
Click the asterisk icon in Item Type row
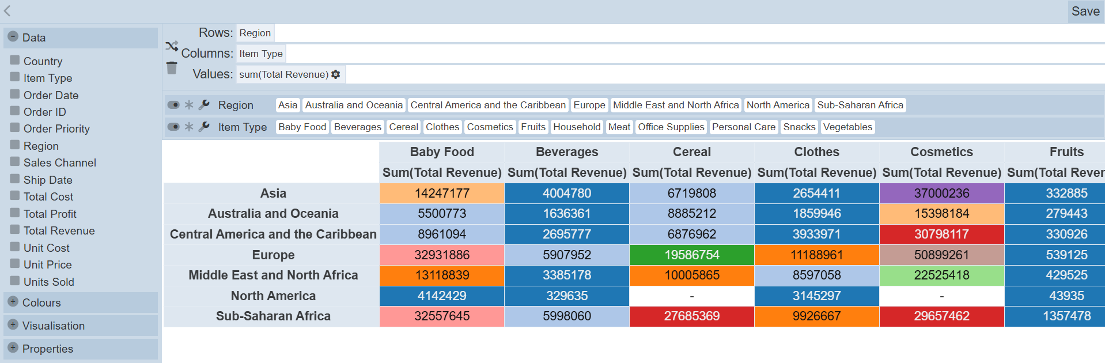188,127
